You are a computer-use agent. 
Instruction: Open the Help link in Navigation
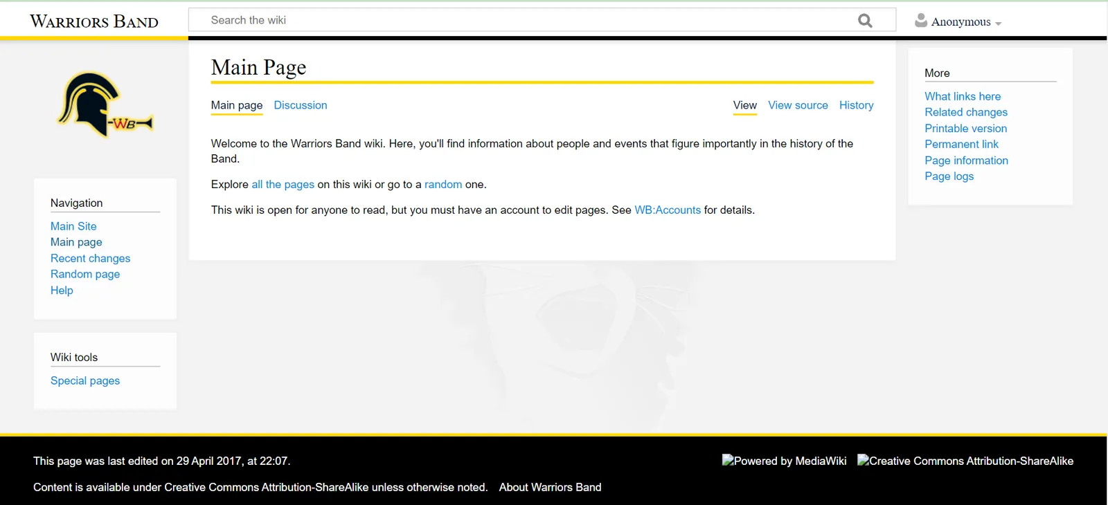[62, 291]
